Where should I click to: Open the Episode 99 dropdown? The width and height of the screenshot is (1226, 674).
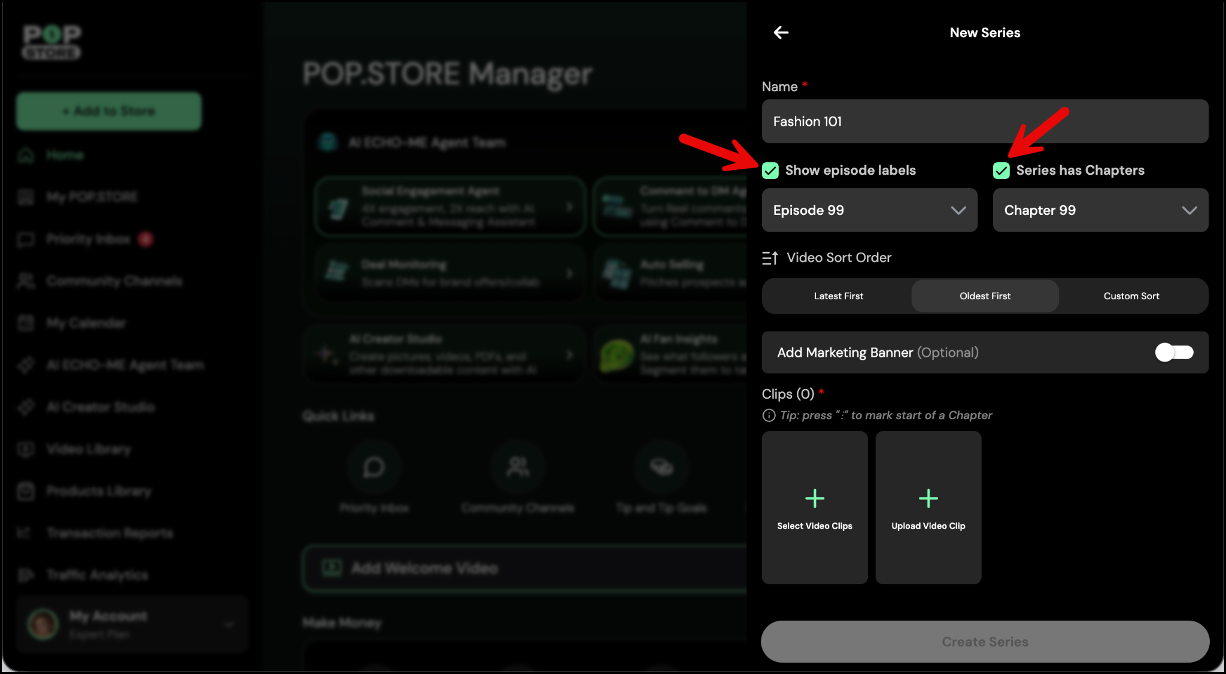pos(869,210)
